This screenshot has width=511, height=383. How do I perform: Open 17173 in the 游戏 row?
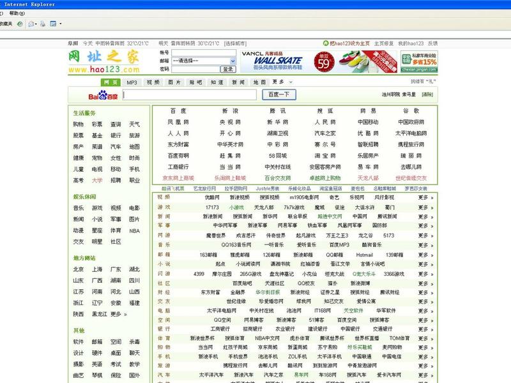tap(212, 207)
